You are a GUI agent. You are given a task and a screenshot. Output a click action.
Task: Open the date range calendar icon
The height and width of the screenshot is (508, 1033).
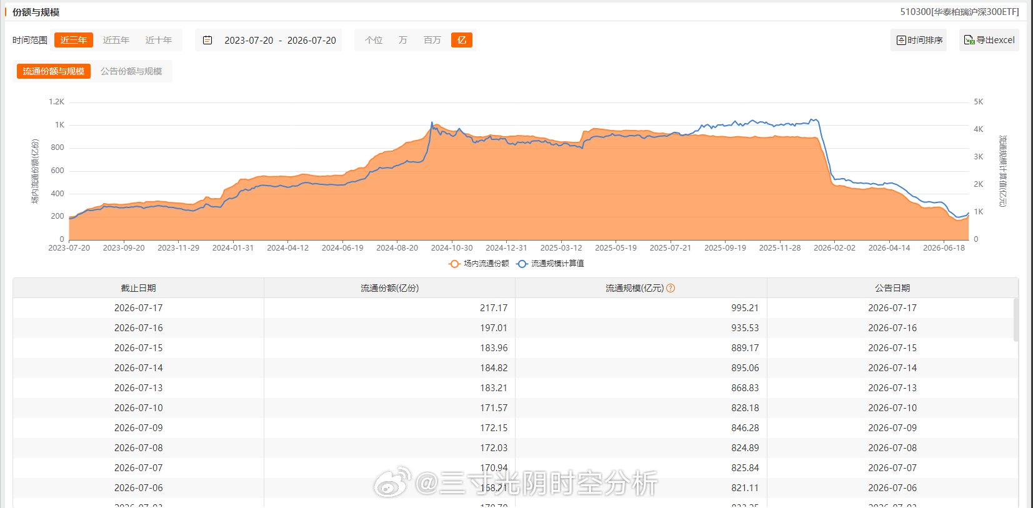[207, 40]
